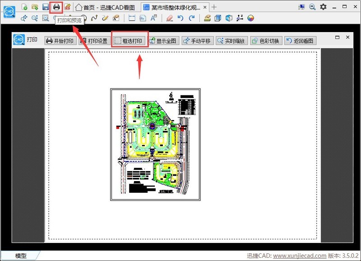
Task: Open 打印设置 print settings
Action: [x=94, y=41]
